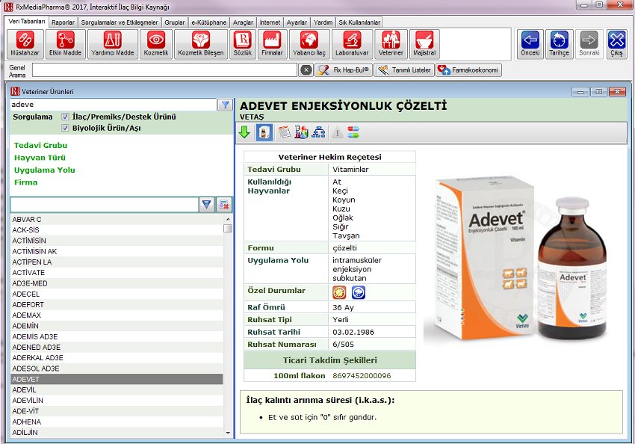Viewport: 635px width, 444px height.
Task: Click the blue cold storage icon
Action: click(359, 292)
